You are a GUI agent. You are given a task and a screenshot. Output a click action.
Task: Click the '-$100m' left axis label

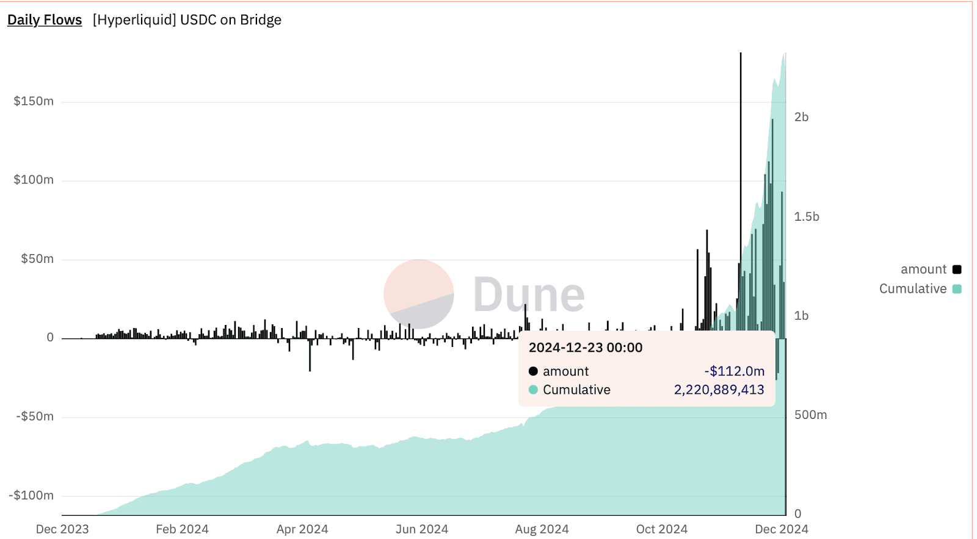pyautogui.click(x=31, y=495)
